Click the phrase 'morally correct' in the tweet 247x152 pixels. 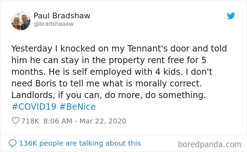pos(168,84)
